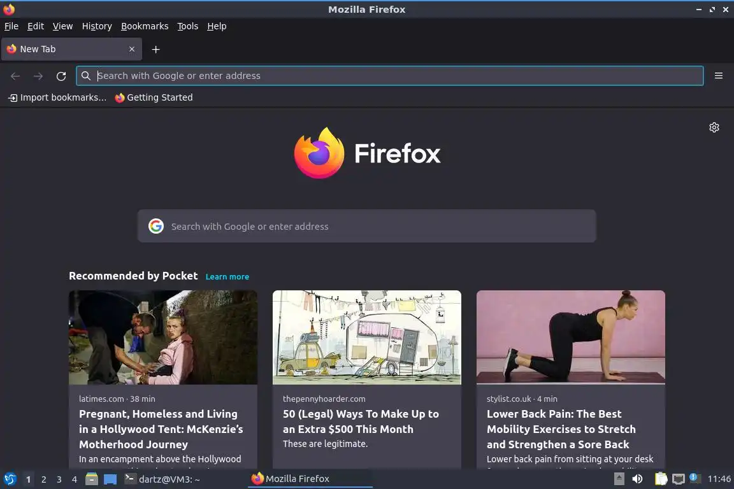Click the Firefox logo on the new tab page
This screenshot has width=734, height=489.
click(x=367, y=153)
